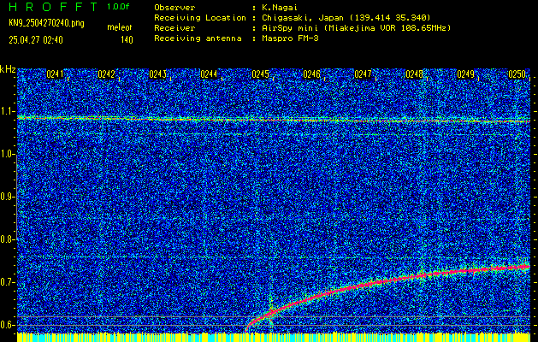Click the 0242 time marker
Screen dimensions: 538x342
106,74
